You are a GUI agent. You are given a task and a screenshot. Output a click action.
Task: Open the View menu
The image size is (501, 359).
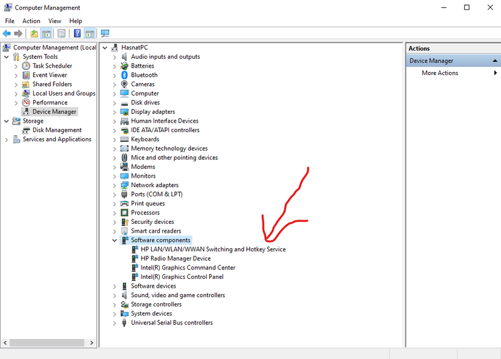click(54, 21)
